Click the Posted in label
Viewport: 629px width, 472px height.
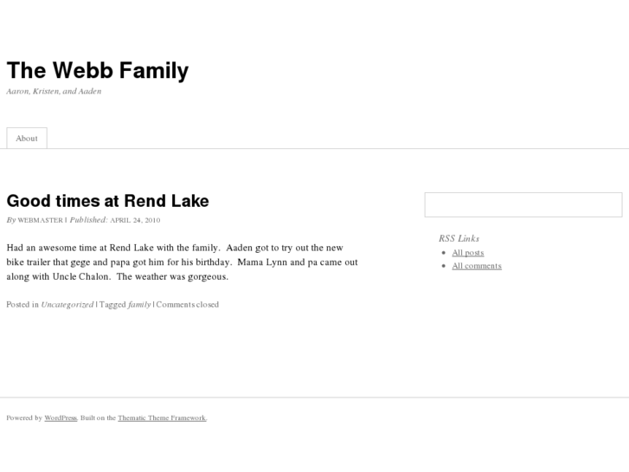coord(22,305)
